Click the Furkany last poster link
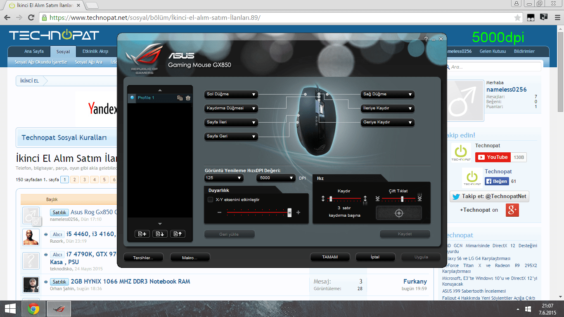The height and width of the screenshot is (317, 564). pos(415,282)
